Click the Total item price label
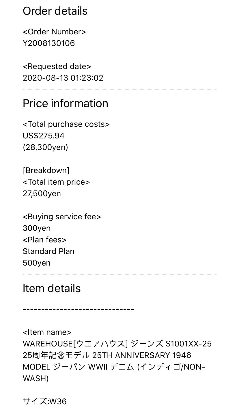The image size is (239, 408). [x=56, y=182]
